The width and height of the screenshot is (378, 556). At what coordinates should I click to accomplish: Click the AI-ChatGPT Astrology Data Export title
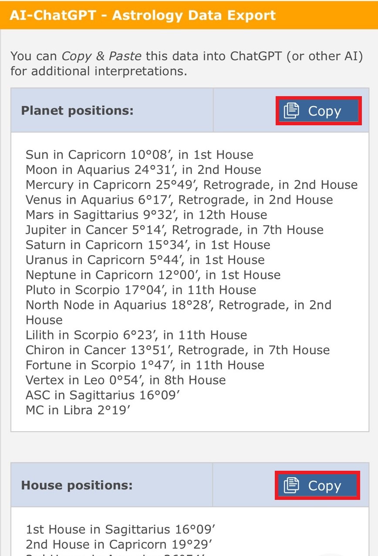tap(143, 15)
